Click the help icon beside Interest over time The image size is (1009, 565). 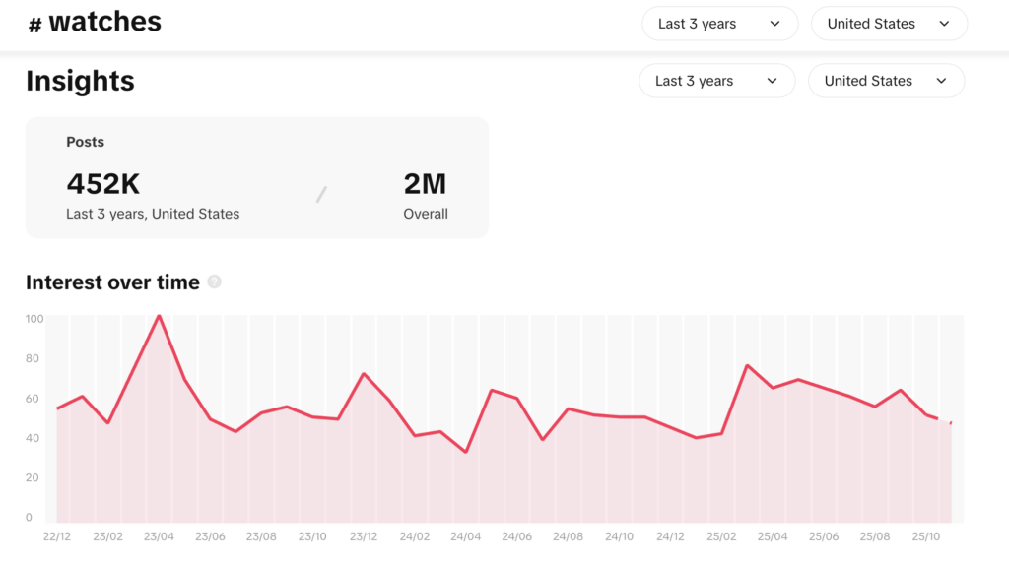215,282
